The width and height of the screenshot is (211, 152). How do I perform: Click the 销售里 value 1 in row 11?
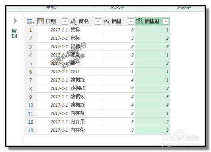(x=152, y=114)
